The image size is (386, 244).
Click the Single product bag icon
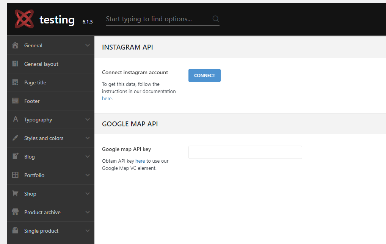(15, 230)
